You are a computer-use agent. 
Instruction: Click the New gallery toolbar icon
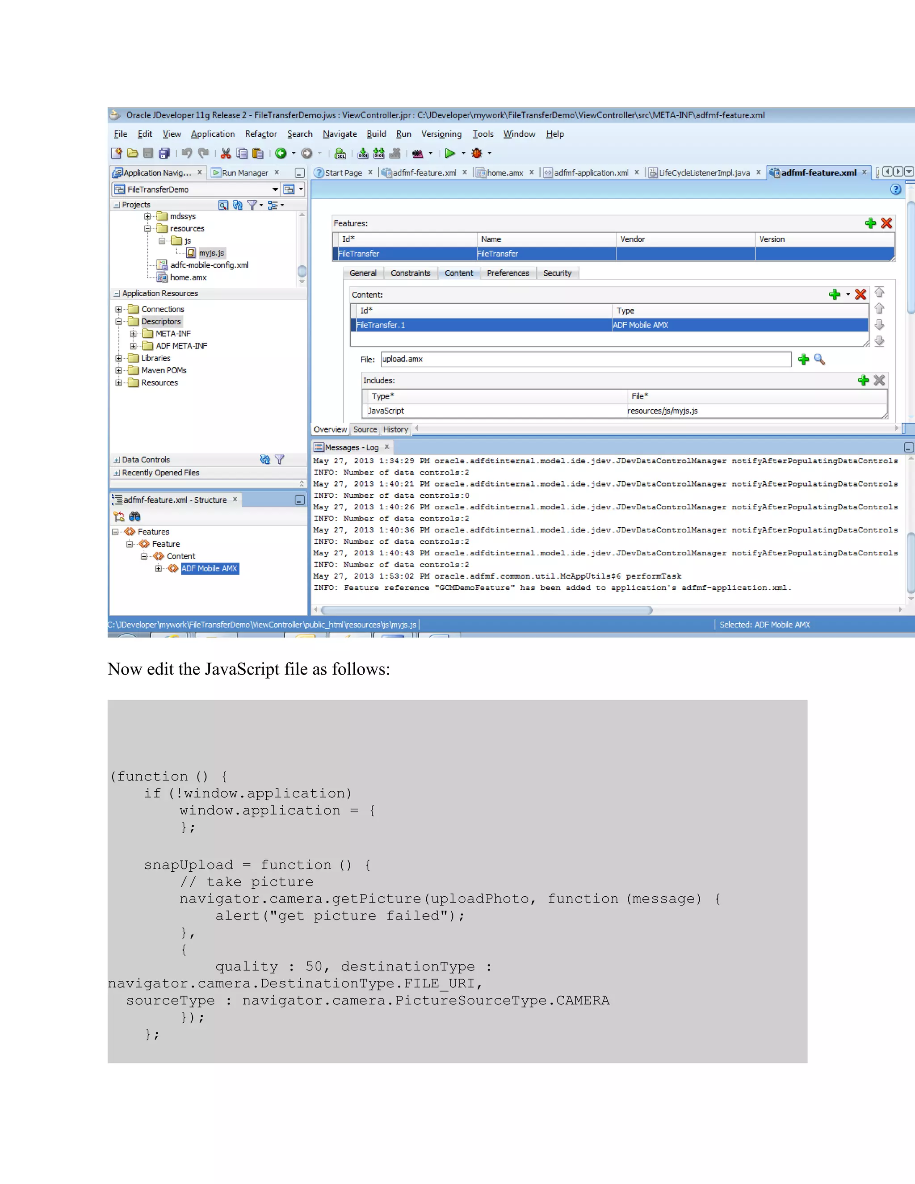(117, 153)
